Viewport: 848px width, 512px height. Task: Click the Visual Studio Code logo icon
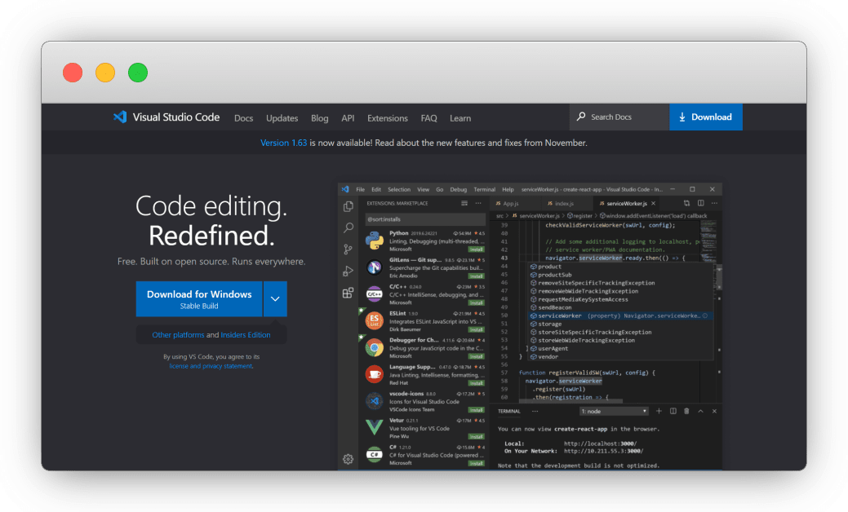pyautogui.click(x=120, y=117)
